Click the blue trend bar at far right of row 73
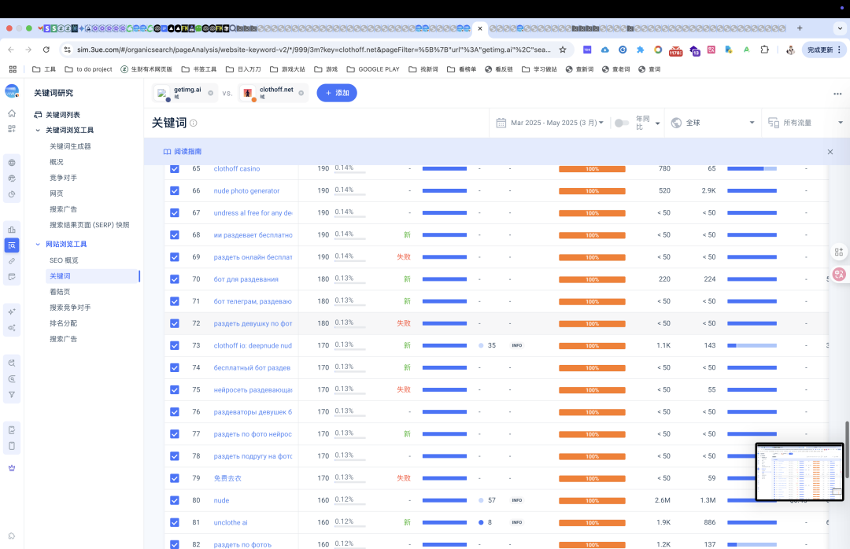850x549 pixels. click(752, 345)
